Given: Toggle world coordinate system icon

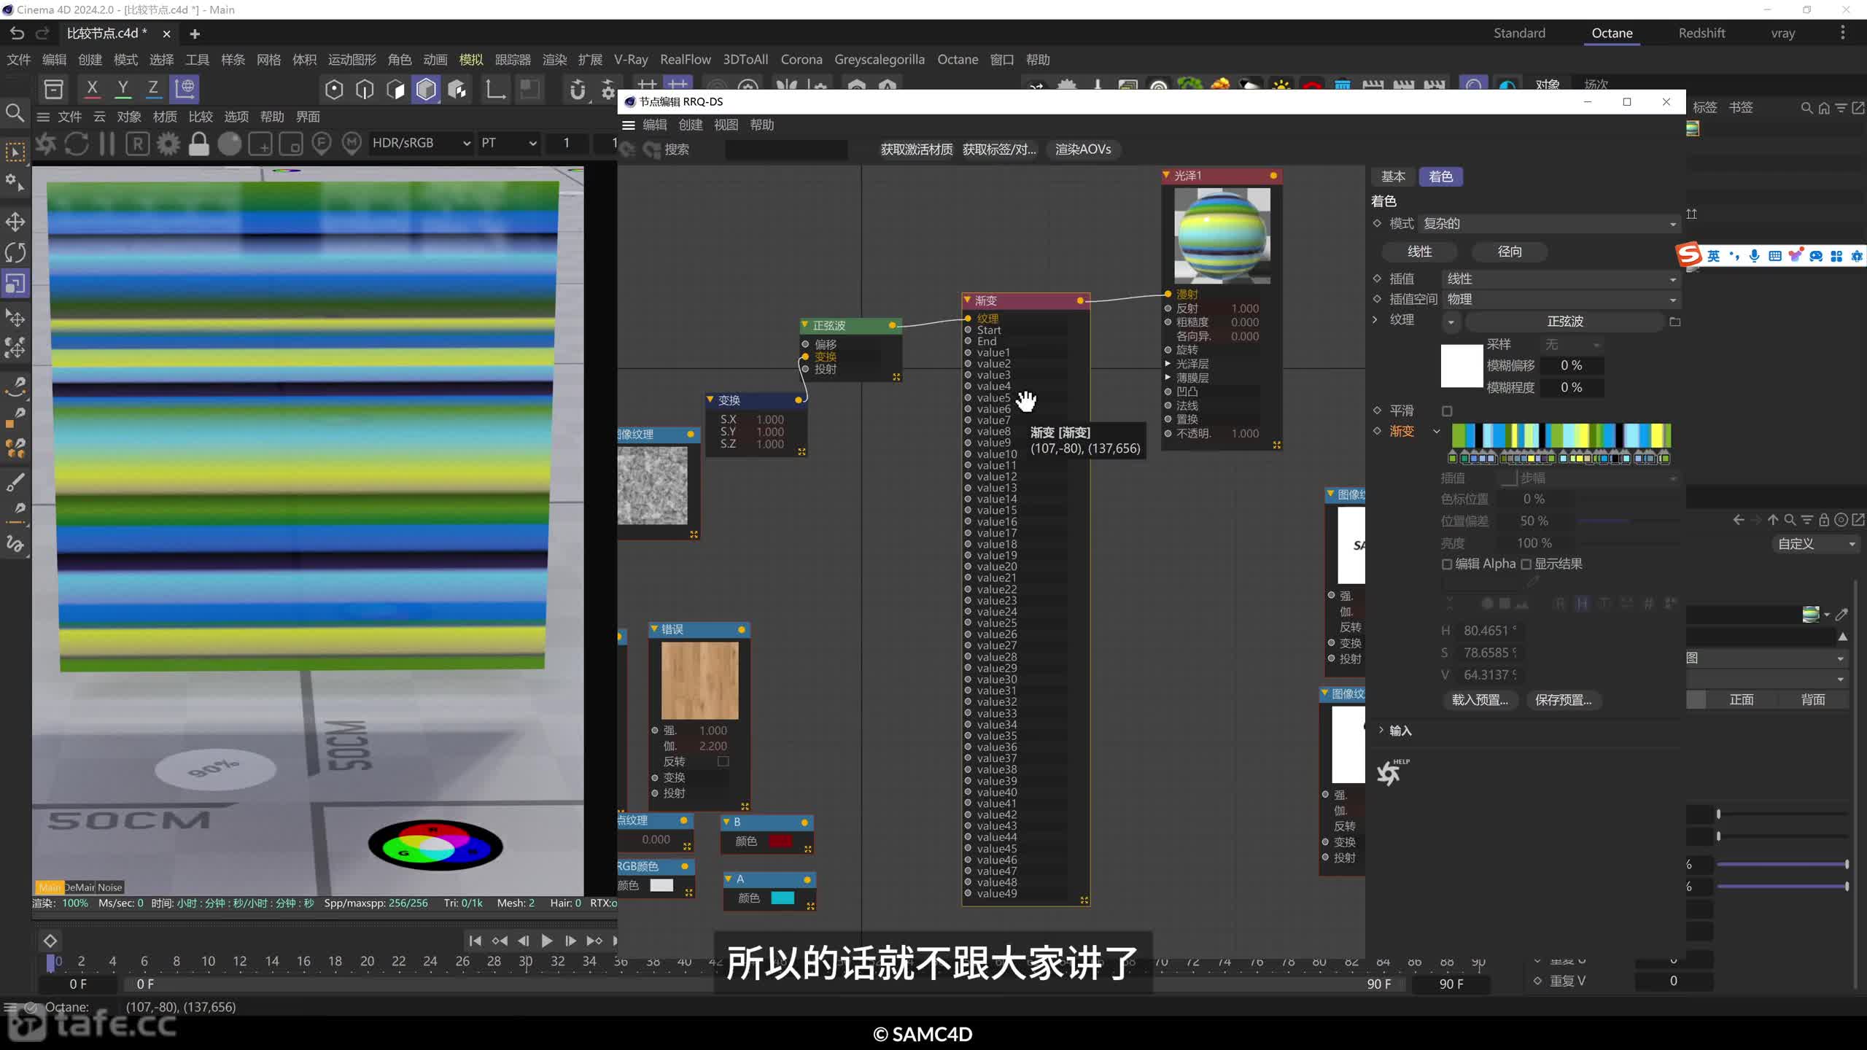Looking at the screenshot, I should point(185,88).
